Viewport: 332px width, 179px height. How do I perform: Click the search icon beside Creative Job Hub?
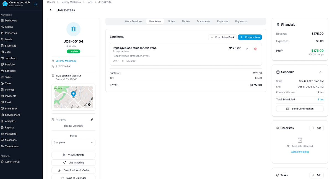pos(35,4)
